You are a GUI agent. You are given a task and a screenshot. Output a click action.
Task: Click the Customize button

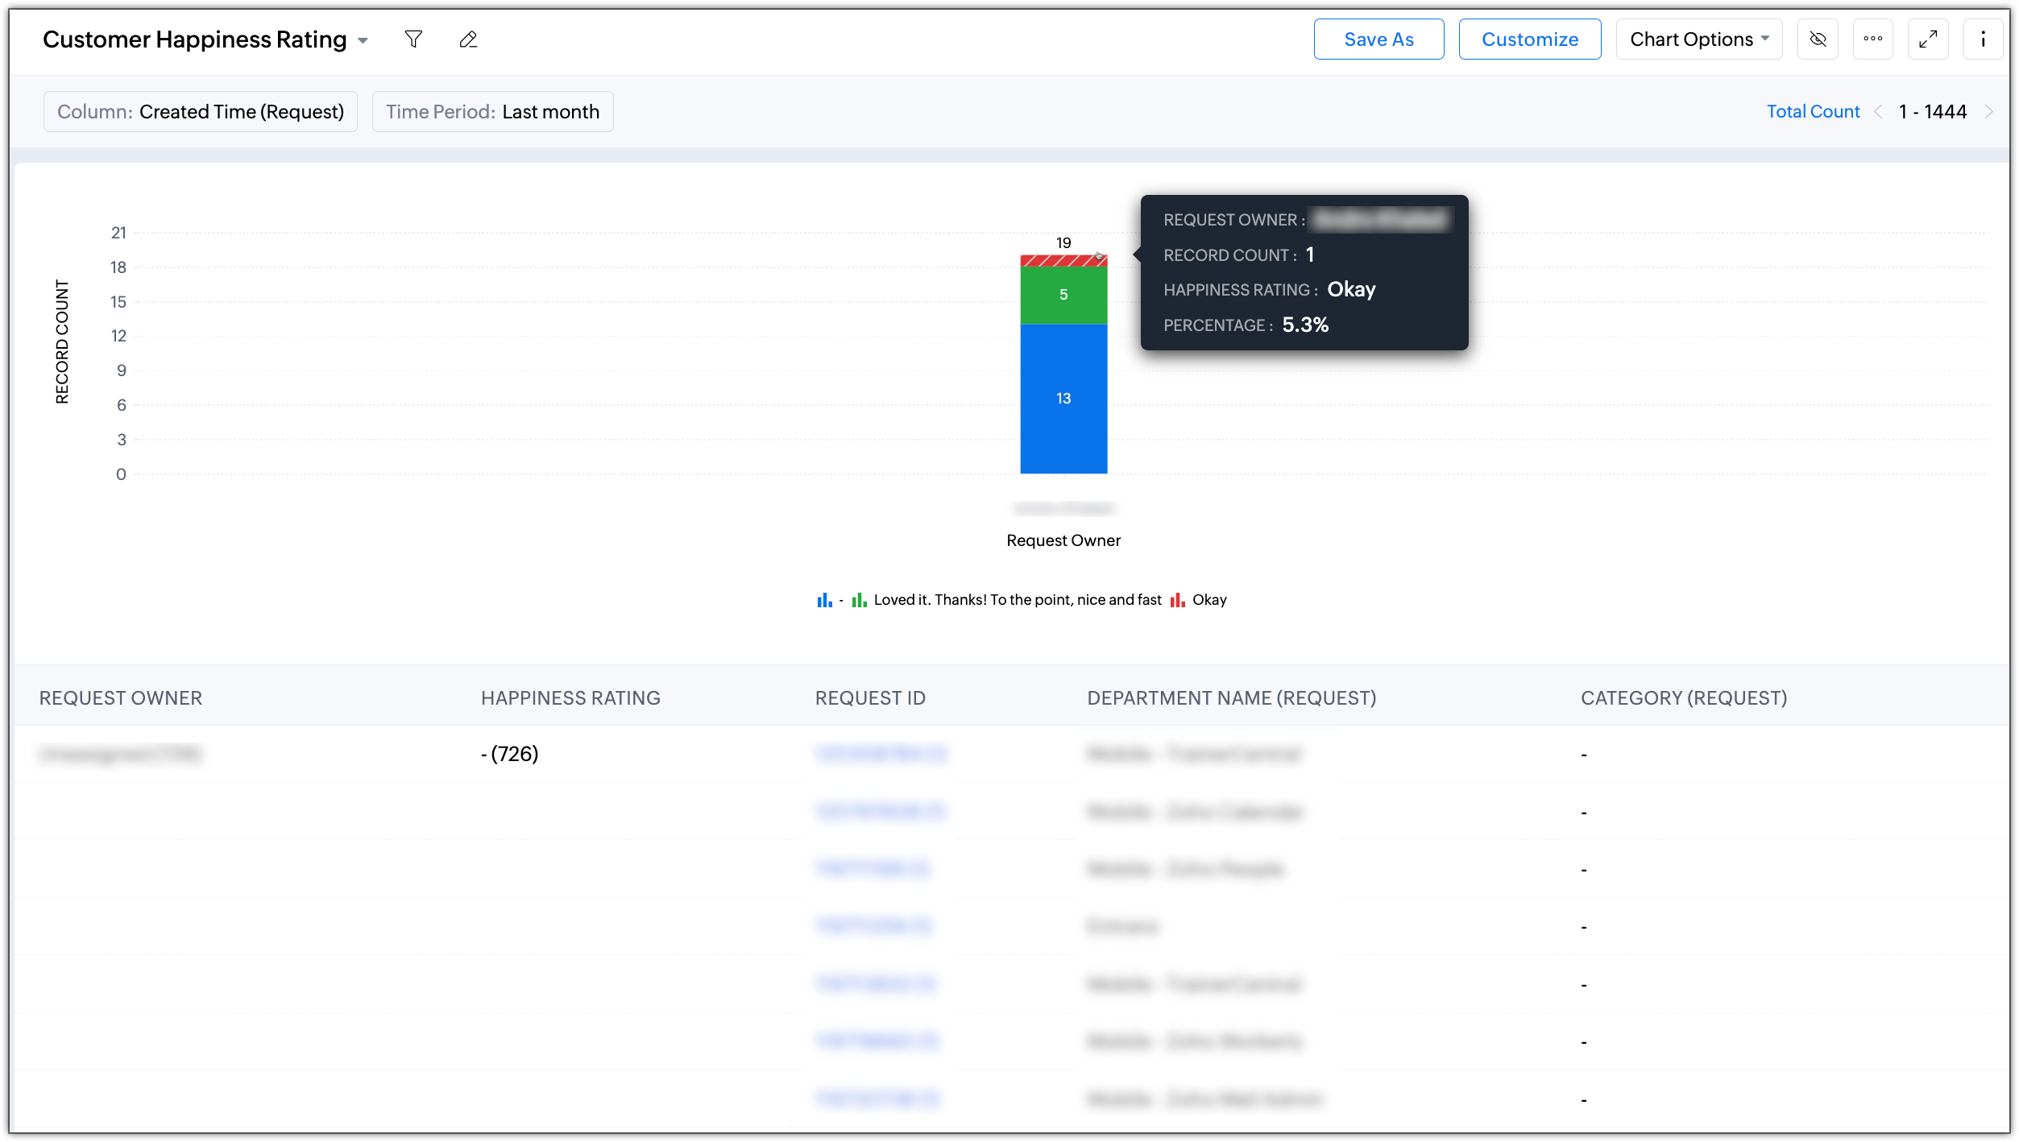(x=1529, y=39)
